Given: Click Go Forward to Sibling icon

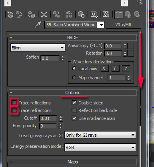Looking at the screenshot, I should (x=137, y=14).
